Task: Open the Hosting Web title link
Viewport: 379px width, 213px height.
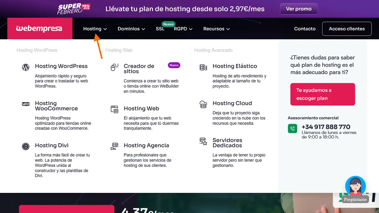Action: tap(142, 108)
